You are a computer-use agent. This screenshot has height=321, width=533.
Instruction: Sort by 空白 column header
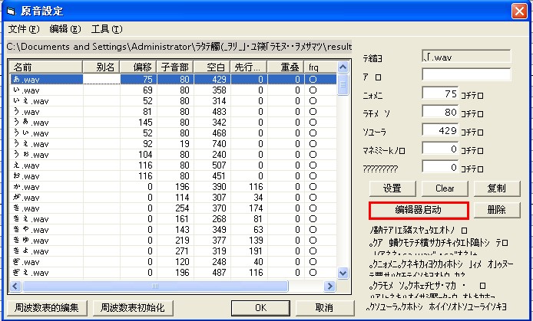[212, 67]
